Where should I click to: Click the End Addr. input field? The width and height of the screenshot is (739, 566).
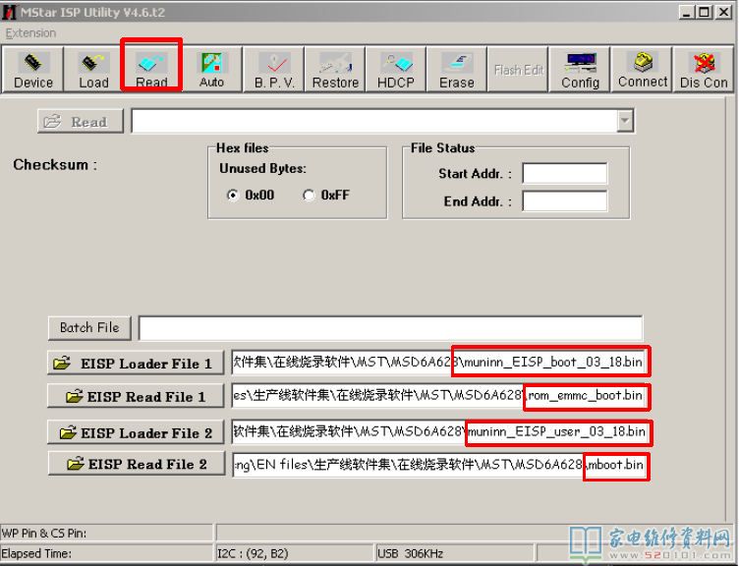coord(564,201)
